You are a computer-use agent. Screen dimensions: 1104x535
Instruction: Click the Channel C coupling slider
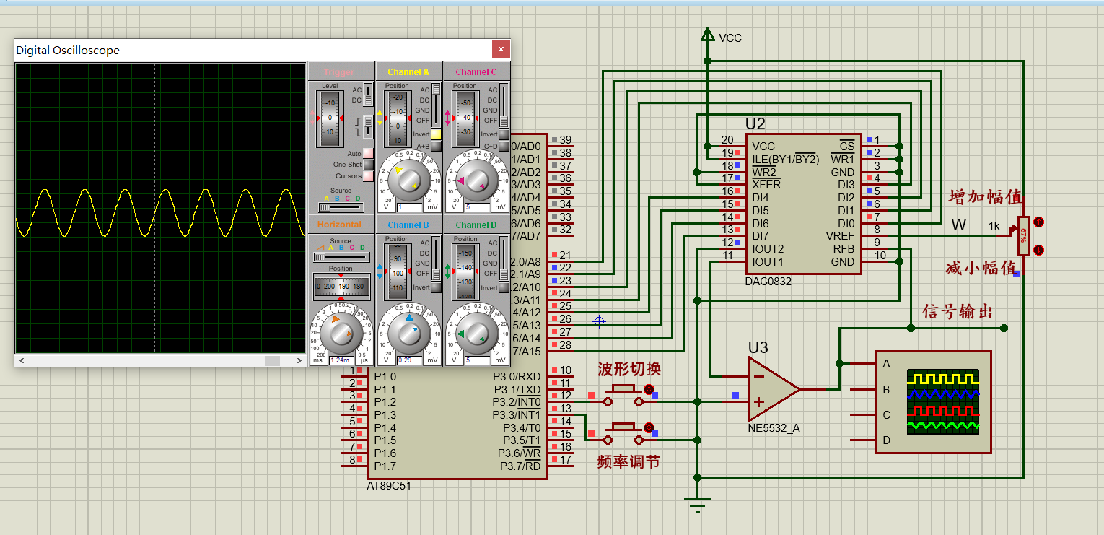tap(503, 105)
